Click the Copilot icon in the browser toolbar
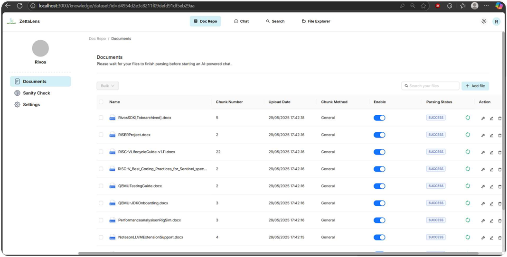 [x=499, y=6]
